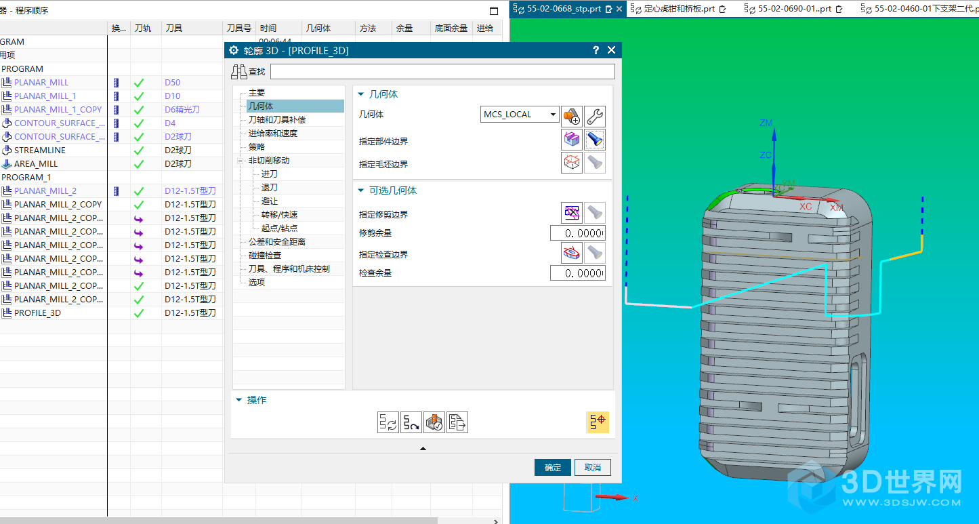This screenshot has width=979, height=524.
Task: Select 主要 in dialog tree
Action: point(257,92)
